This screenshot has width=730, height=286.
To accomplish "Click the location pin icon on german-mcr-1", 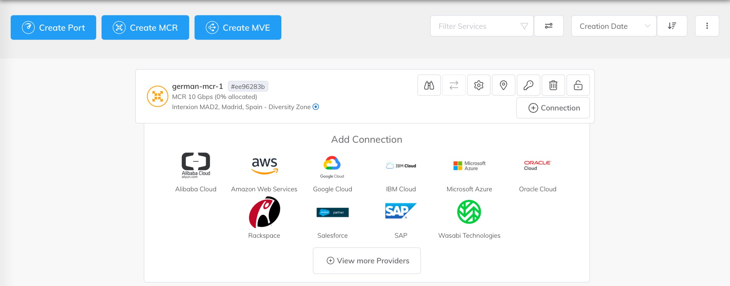I will 504,85.
